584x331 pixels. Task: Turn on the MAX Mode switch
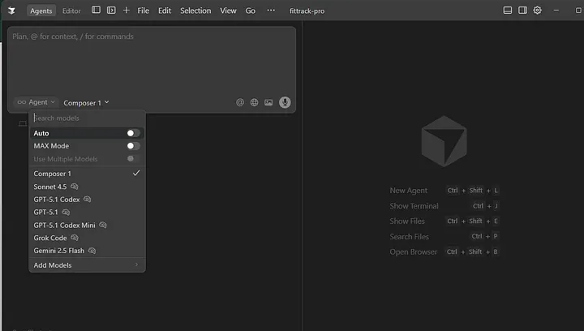pyautogui.click(x=133, y=146)
